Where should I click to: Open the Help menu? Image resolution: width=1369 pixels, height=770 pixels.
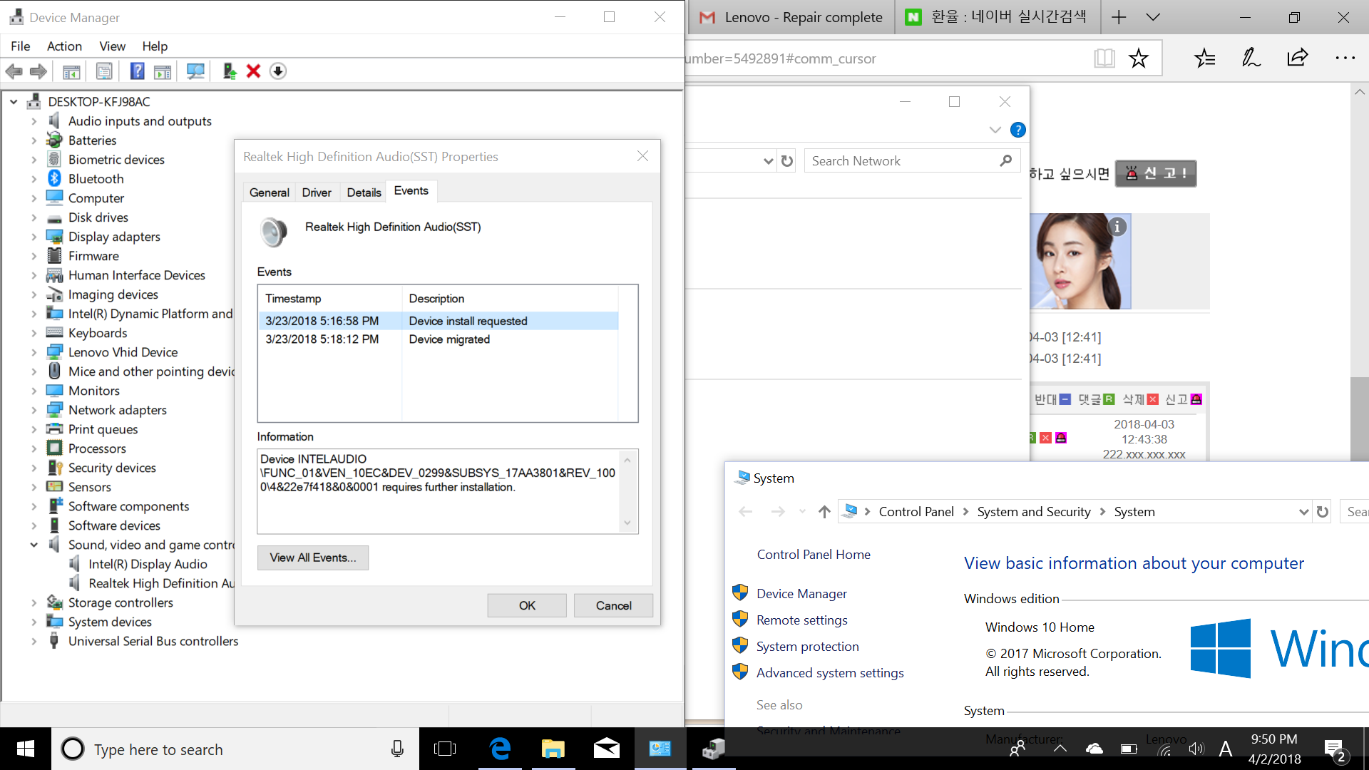pyautogui.click(x=155, y=46)
